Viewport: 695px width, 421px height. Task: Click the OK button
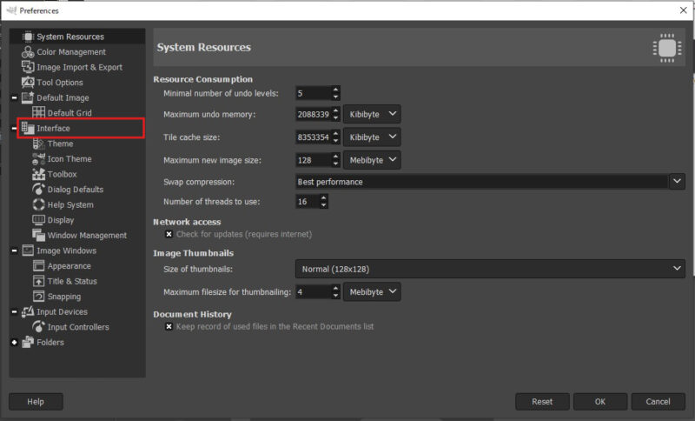click(600, 402)
